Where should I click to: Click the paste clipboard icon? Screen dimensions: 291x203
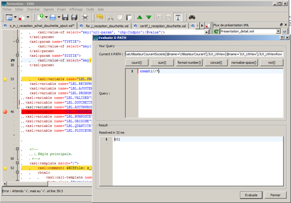point(129,17)
